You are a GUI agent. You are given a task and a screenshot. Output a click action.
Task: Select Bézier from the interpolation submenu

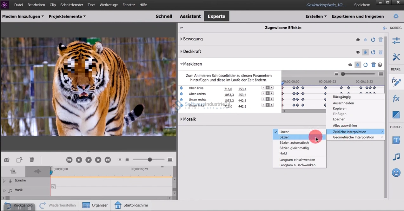pos(284,137)
